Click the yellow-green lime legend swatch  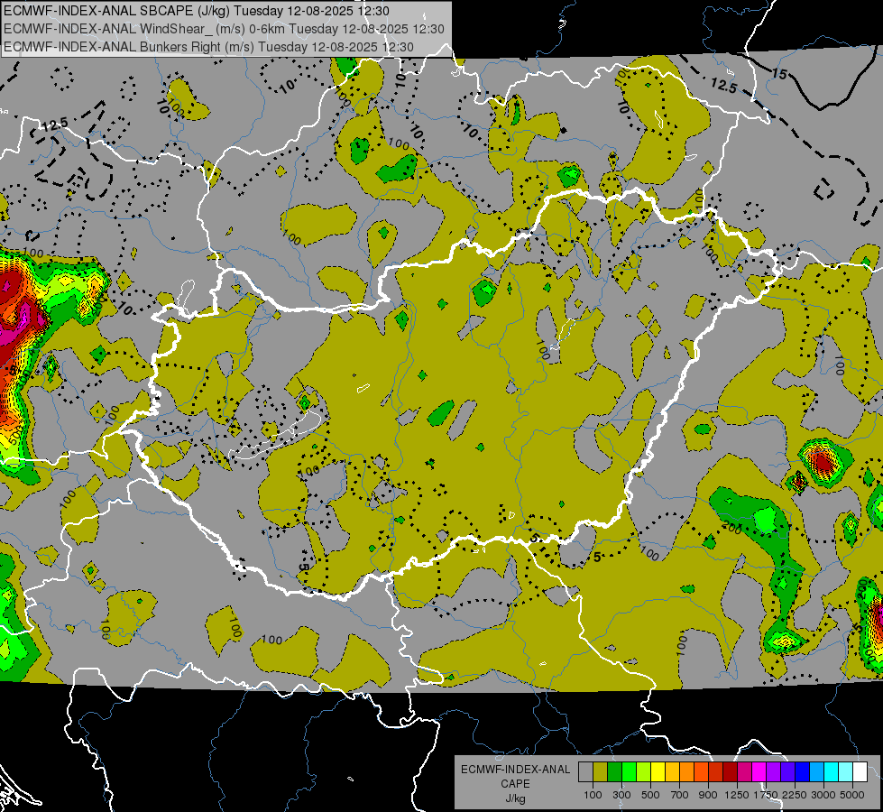click(644, 772)
